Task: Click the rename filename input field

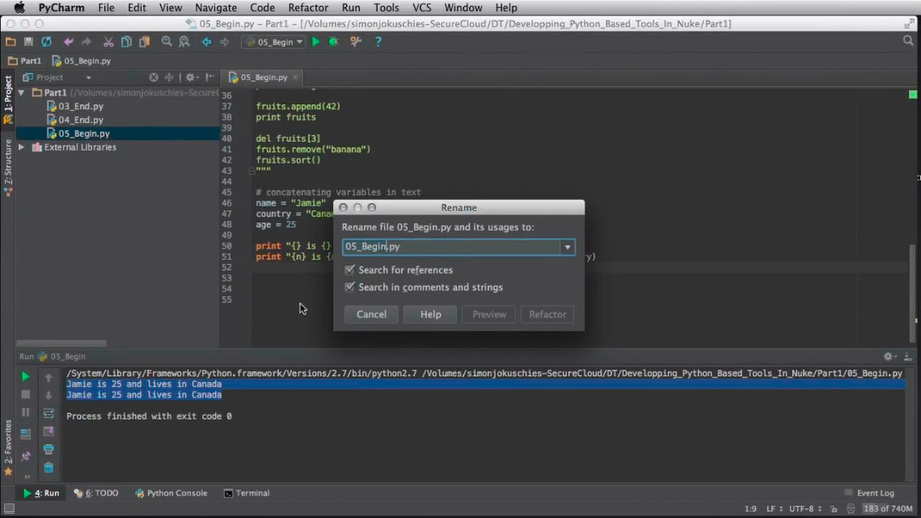Action: pyautogui.click(x=451, y=247)
